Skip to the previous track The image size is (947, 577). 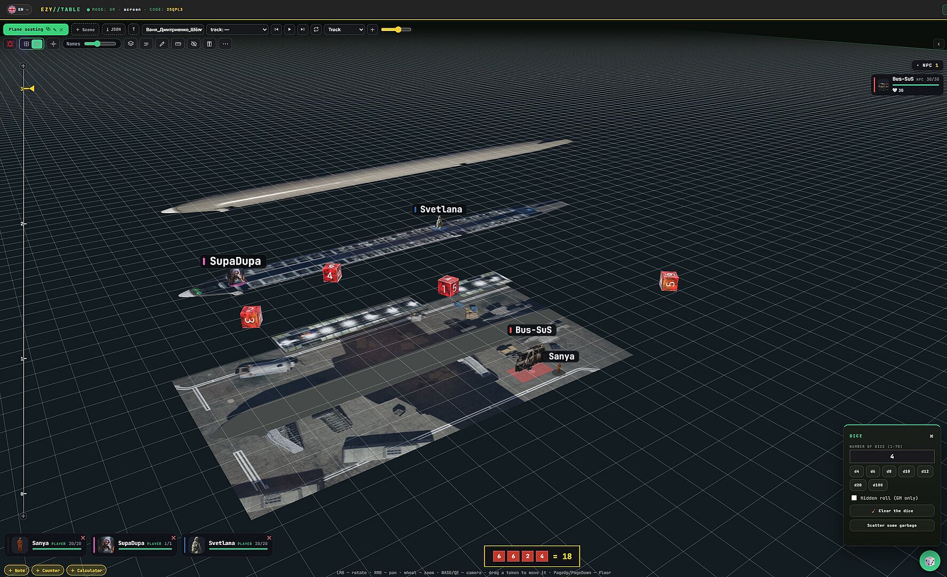(x=276, y=29)
